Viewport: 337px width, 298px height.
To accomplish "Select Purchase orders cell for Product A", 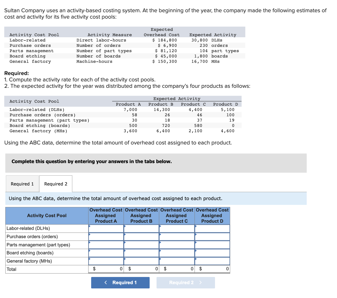I will pyautogui.click(x=106, y=236).
